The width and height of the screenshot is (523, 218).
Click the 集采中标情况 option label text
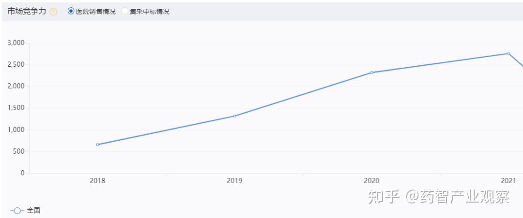click(150, 12)
